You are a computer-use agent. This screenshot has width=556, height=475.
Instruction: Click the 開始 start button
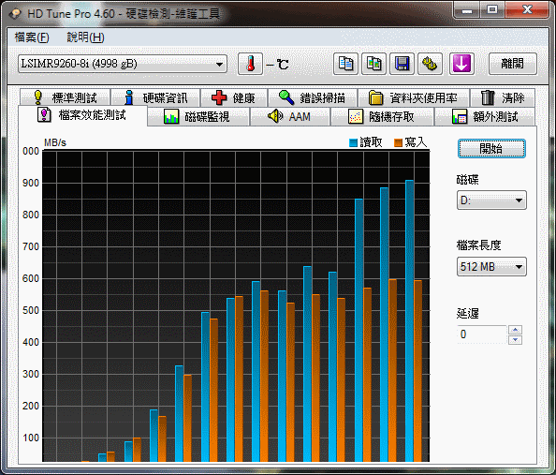coord(491,148)
